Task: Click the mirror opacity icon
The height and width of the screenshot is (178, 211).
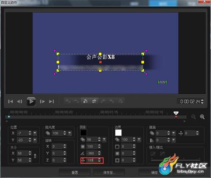Action: tap(152, 133)
